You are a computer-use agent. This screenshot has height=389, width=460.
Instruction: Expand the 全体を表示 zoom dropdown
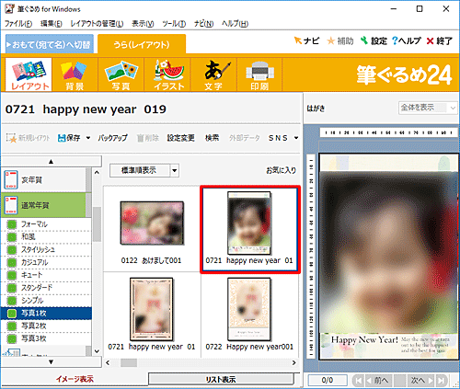coord(453,108)
